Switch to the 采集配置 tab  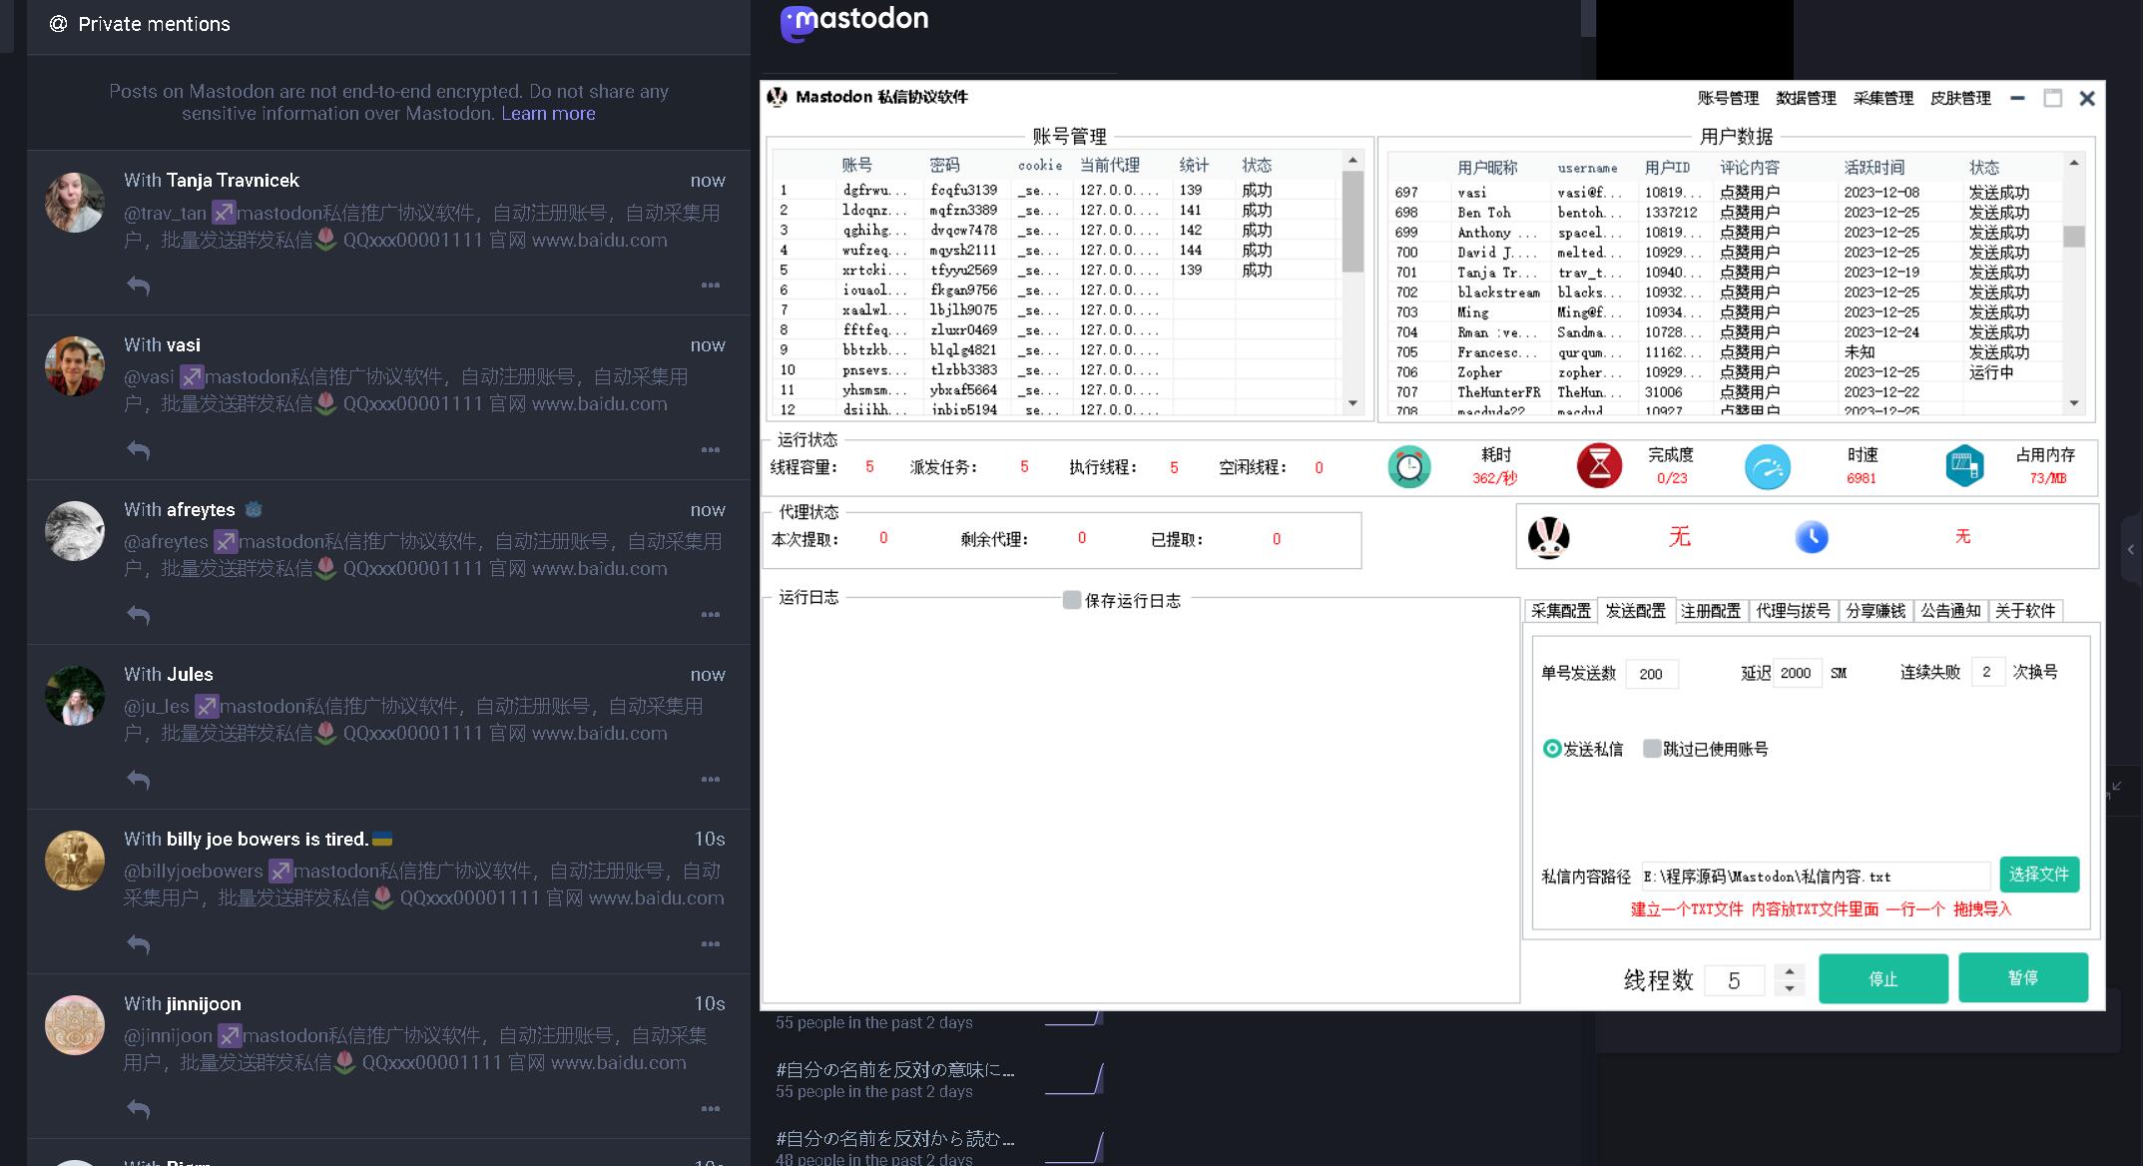click(1561, 611)
